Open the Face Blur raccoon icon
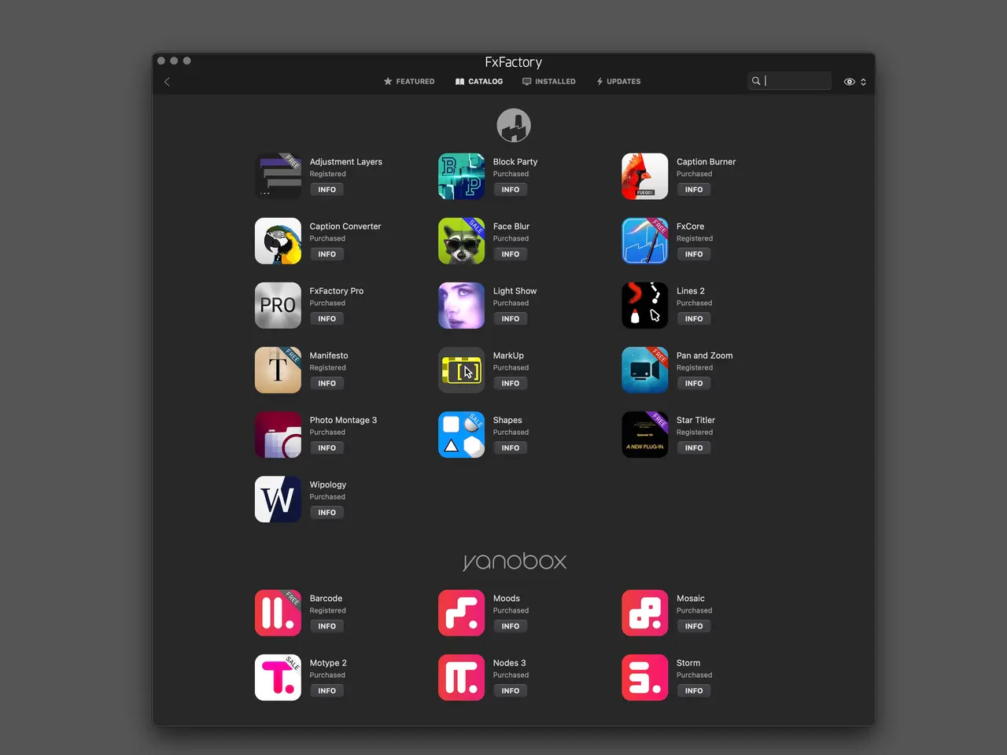The width and height of the screenshot is (1007, 755). (461, 241)
